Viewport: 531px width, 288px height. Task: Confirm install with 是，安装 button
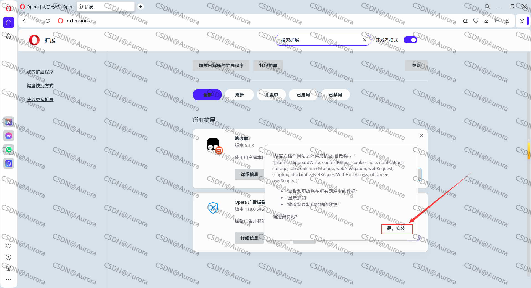(x=397, y=229)
